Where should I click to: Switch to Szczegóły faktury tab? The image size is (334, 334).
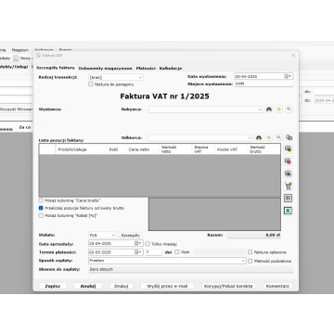56,68
